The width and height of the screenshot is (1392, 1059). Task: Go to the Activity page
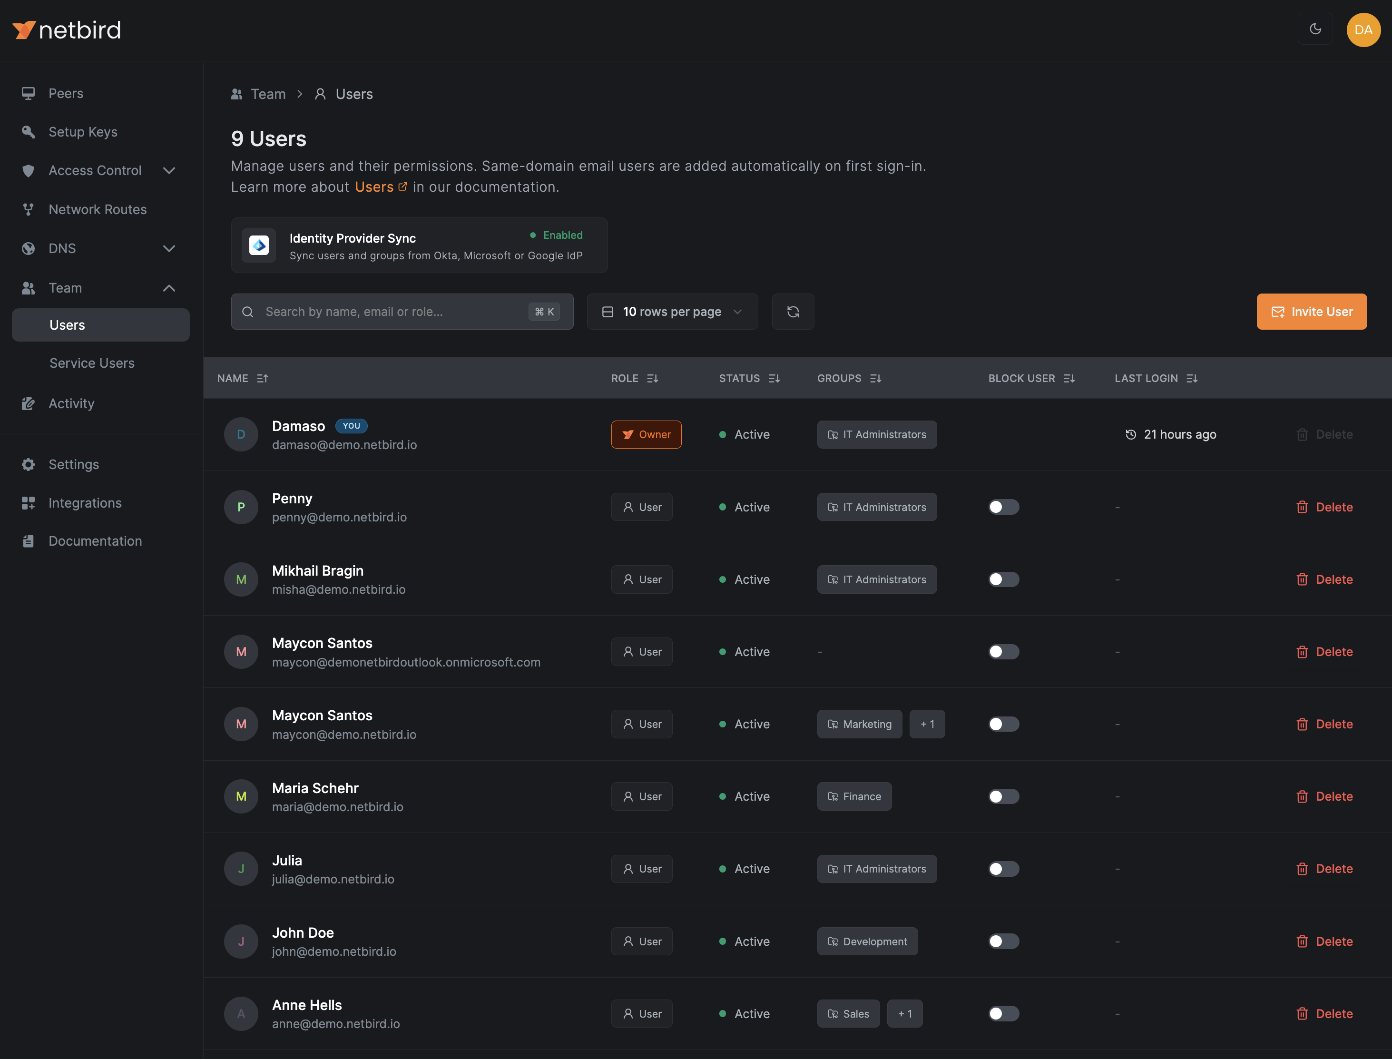(71, 403)
